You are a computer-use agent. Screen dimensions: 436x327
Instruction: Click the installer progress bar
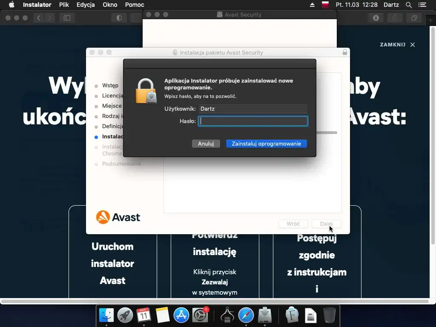pyautogui.click(x=327, y=133)
